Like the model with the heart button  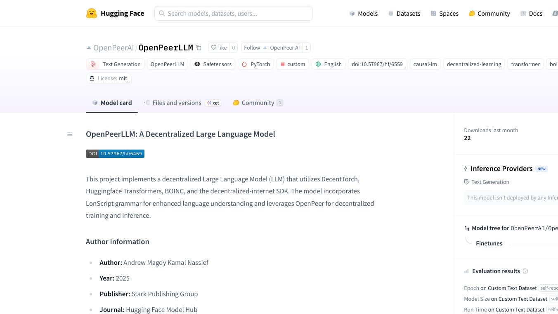(219, 48)
